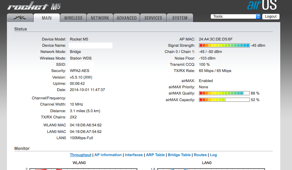
Task: Click the SSID value field
Action: pyautogui.click(x=82, y=64)
